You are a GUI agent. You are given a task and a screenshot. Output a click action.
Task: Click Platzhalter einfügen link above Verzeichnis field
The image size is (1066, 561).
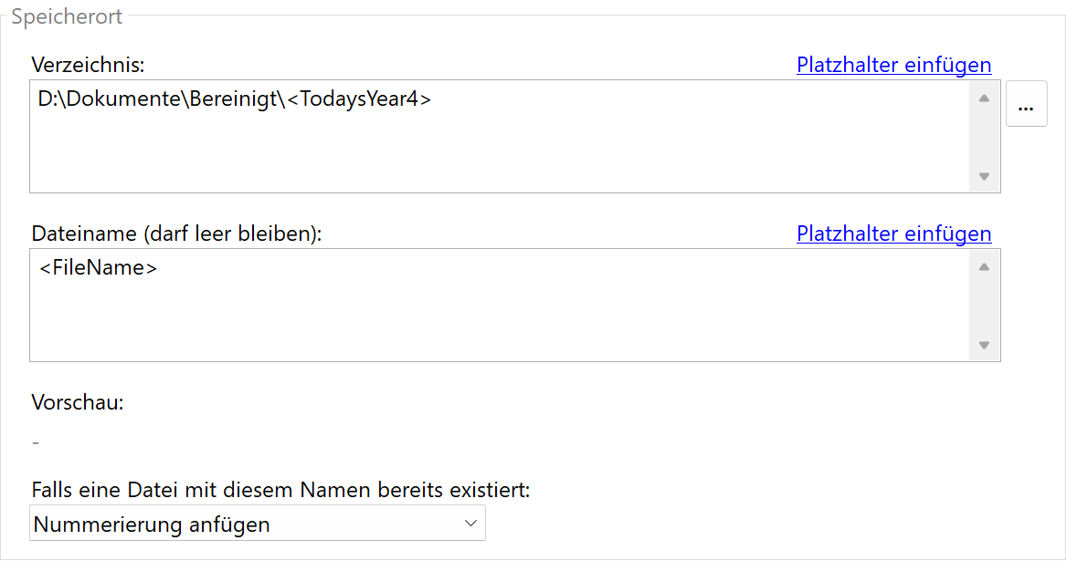pos(893,65)
